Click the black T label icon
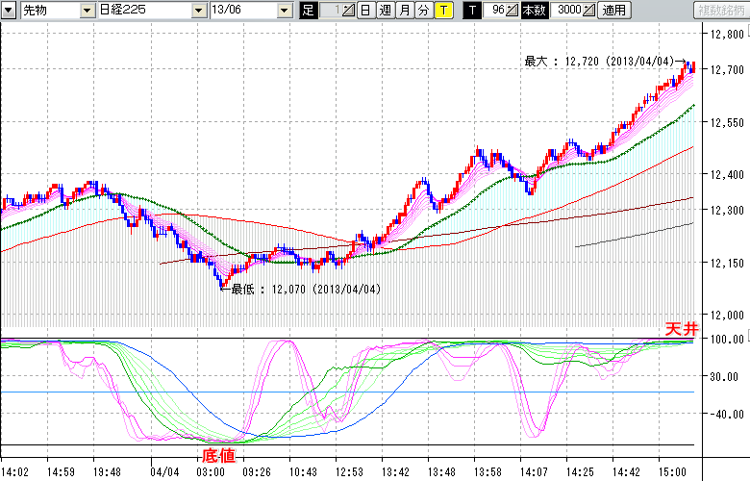Screen dimensions: 750x481 coord(470,11)
